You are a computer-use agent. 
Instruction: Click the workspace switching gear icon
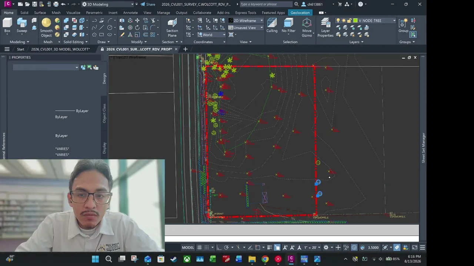326,248
